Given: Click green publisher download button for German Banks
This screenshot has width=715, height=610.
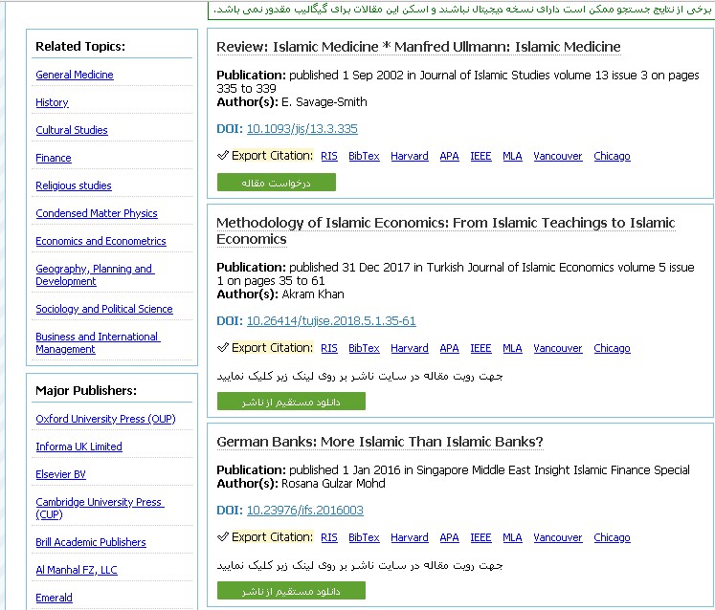Looking at the screenshot, I should tap(291, 591).
